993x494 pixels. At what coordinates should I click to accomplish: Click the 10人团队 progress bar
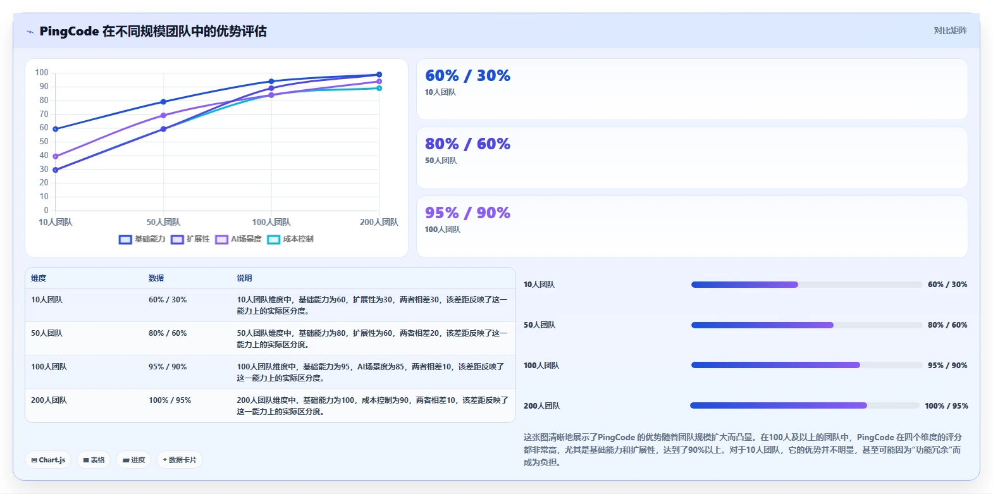[806, 285]
